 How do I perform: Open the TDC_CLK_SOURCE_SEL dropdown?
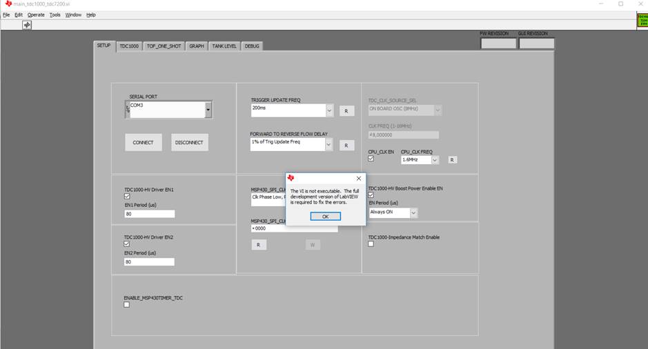(x=438, y=110)
